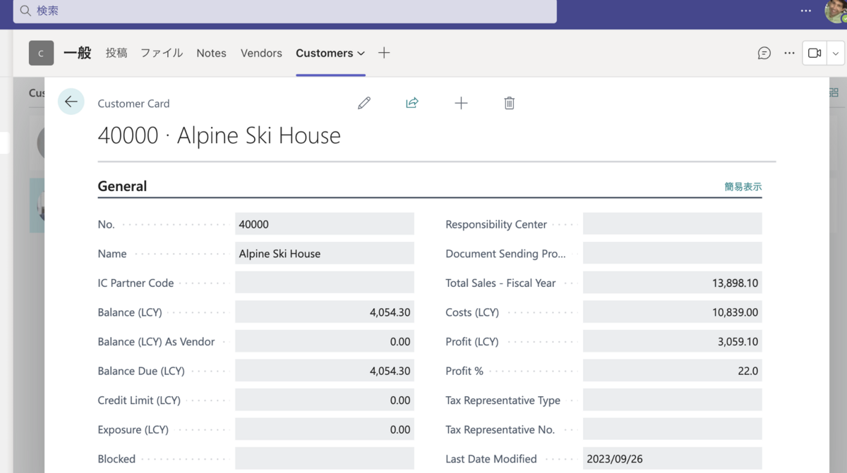
Task: Open the conversation chat bubble icon
Action: 764,53
